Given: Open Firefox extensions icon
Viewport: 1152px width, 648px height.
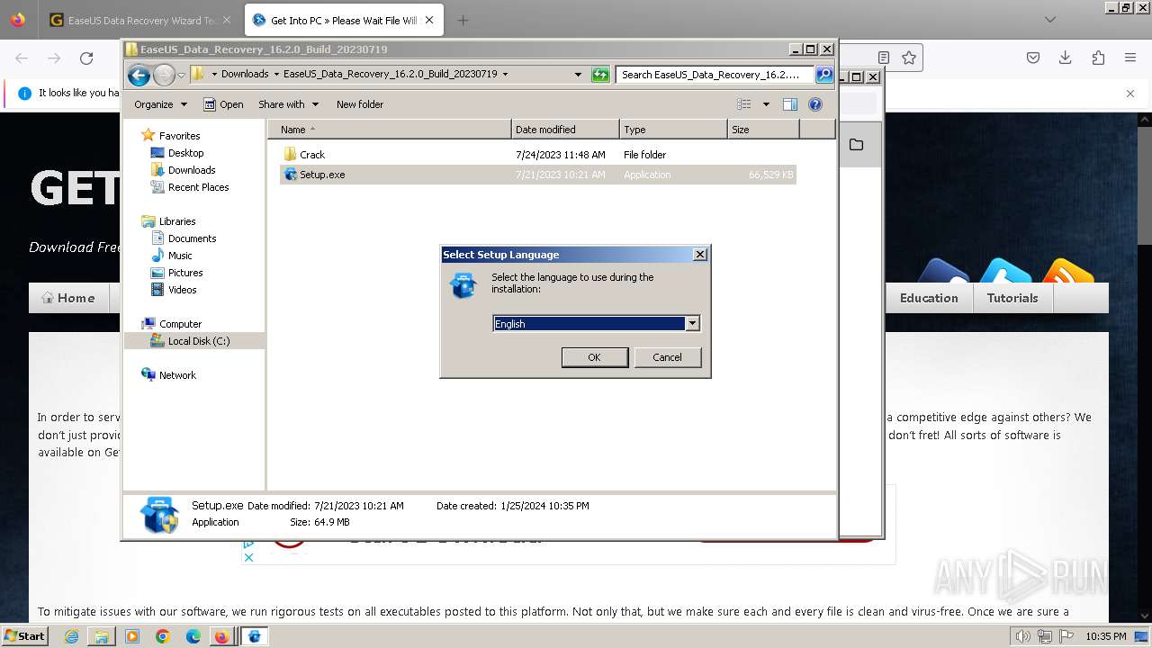Looking at the screenshot, I should click(1098, 58).
